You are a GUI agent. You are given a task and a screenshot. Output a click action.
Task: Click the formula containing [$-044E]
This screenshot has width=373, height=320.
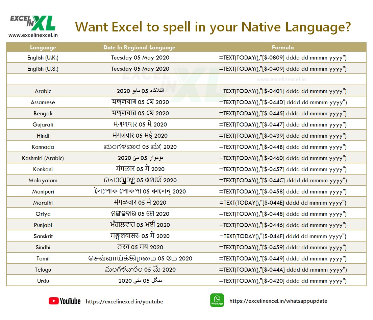(283, 203)
